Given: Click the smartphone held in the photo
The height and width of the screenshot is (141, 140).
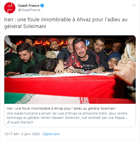Looking at the screenshot, I should pos(78,71).
